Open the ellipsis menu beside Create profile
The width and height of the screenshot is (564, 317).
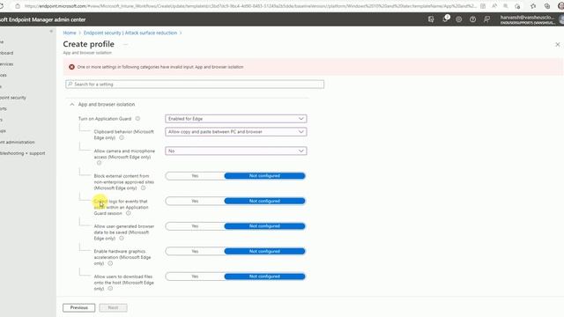(x=125, y=45)
